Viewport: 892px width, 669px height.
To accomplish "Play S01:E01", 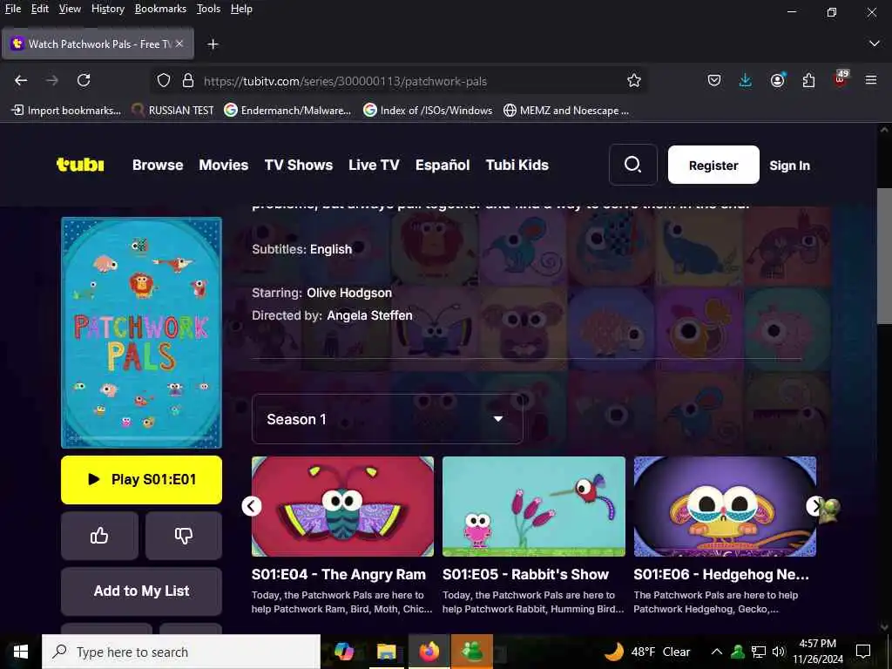I will point(142,480).
